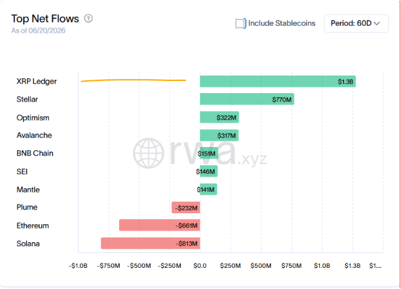Click the Ethereum row label
The height and width of the screenshot is (289, 401).
click(33, 226)
